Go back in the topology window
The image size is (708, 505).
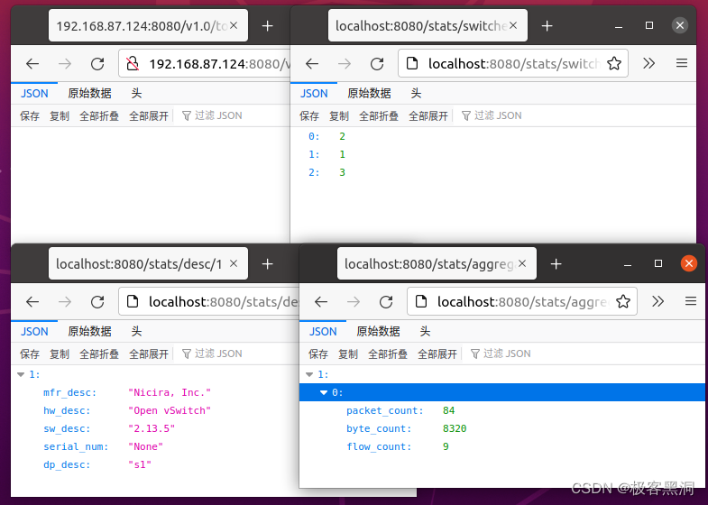32,64
